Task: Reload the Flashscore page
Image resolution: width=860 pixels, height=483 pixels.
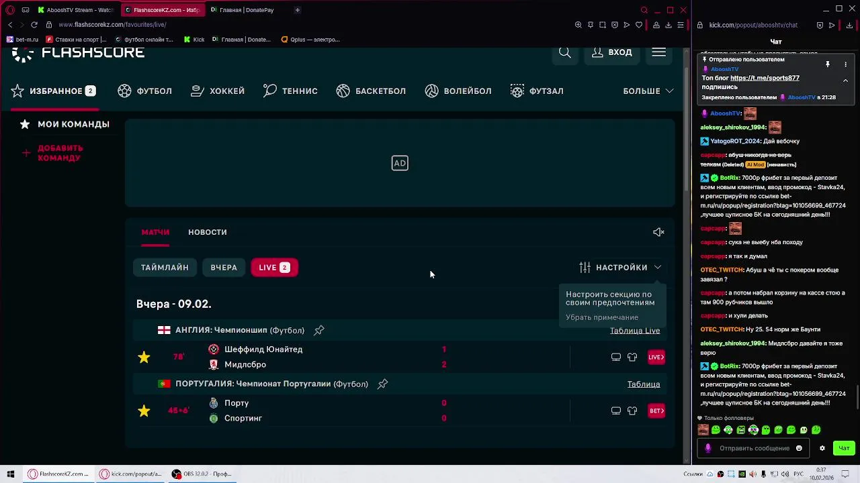Action: (34, 25)
